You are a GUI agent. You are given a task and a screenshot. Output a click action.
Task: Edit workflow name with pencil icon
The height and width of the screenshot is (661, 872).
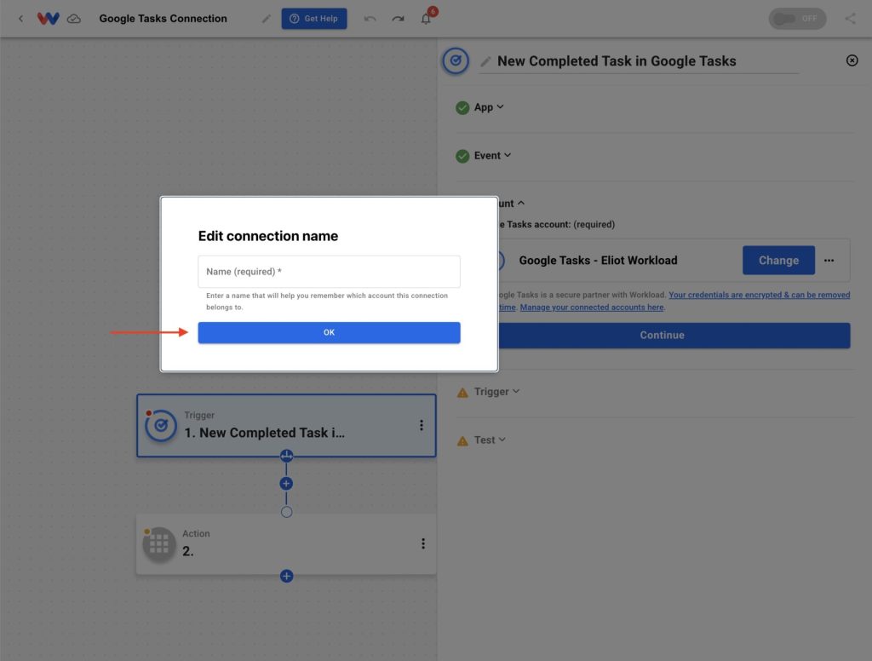[x=267, y=19]
